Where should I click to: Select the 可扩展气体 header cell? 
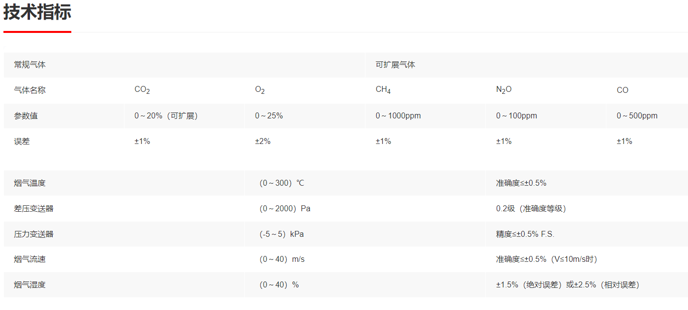point(526,65)
